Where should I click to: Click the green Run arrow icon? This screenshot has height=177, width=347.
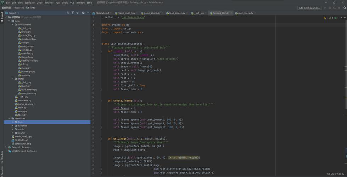click(325, 8)
